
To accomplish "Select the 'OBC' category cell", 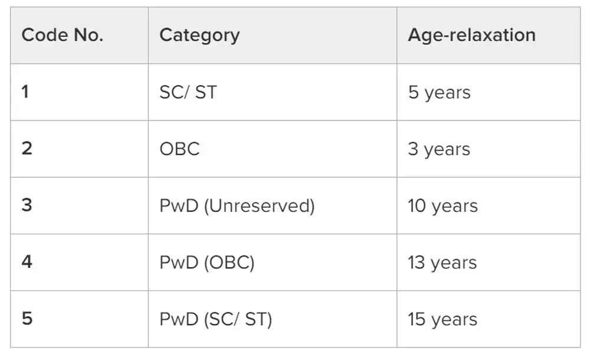I will pyautogui.click(x=179, y=149).
